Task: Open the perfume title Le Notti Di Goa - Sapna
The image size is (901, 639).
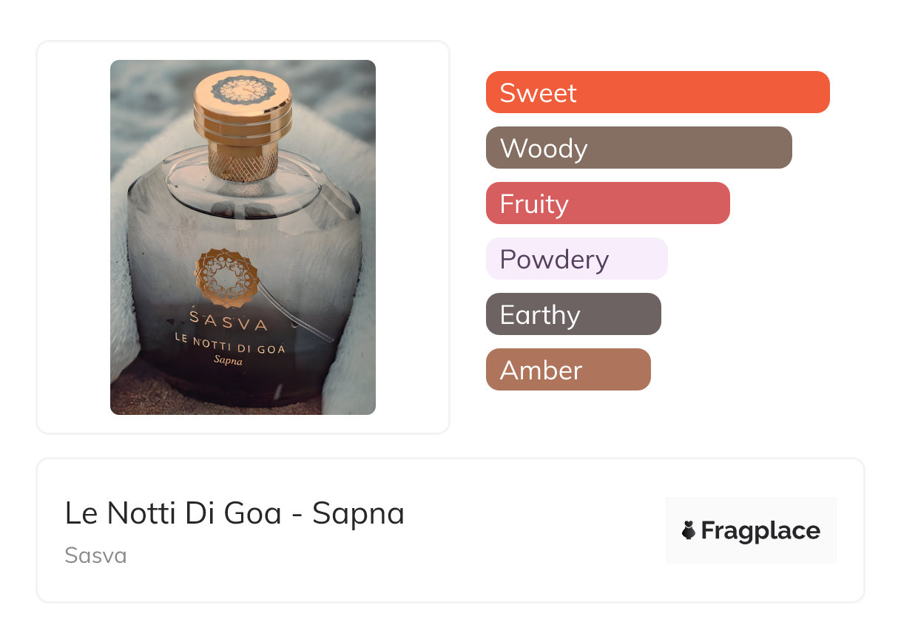Action: [234, 513]
